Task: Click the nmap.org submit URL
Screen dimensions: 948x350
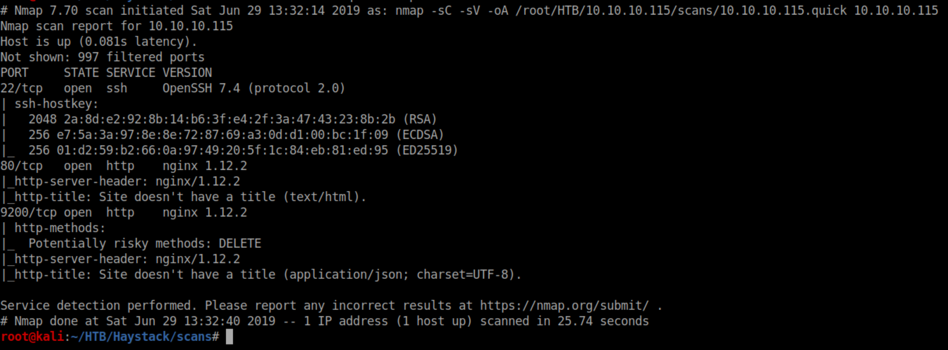Action: 564,306
